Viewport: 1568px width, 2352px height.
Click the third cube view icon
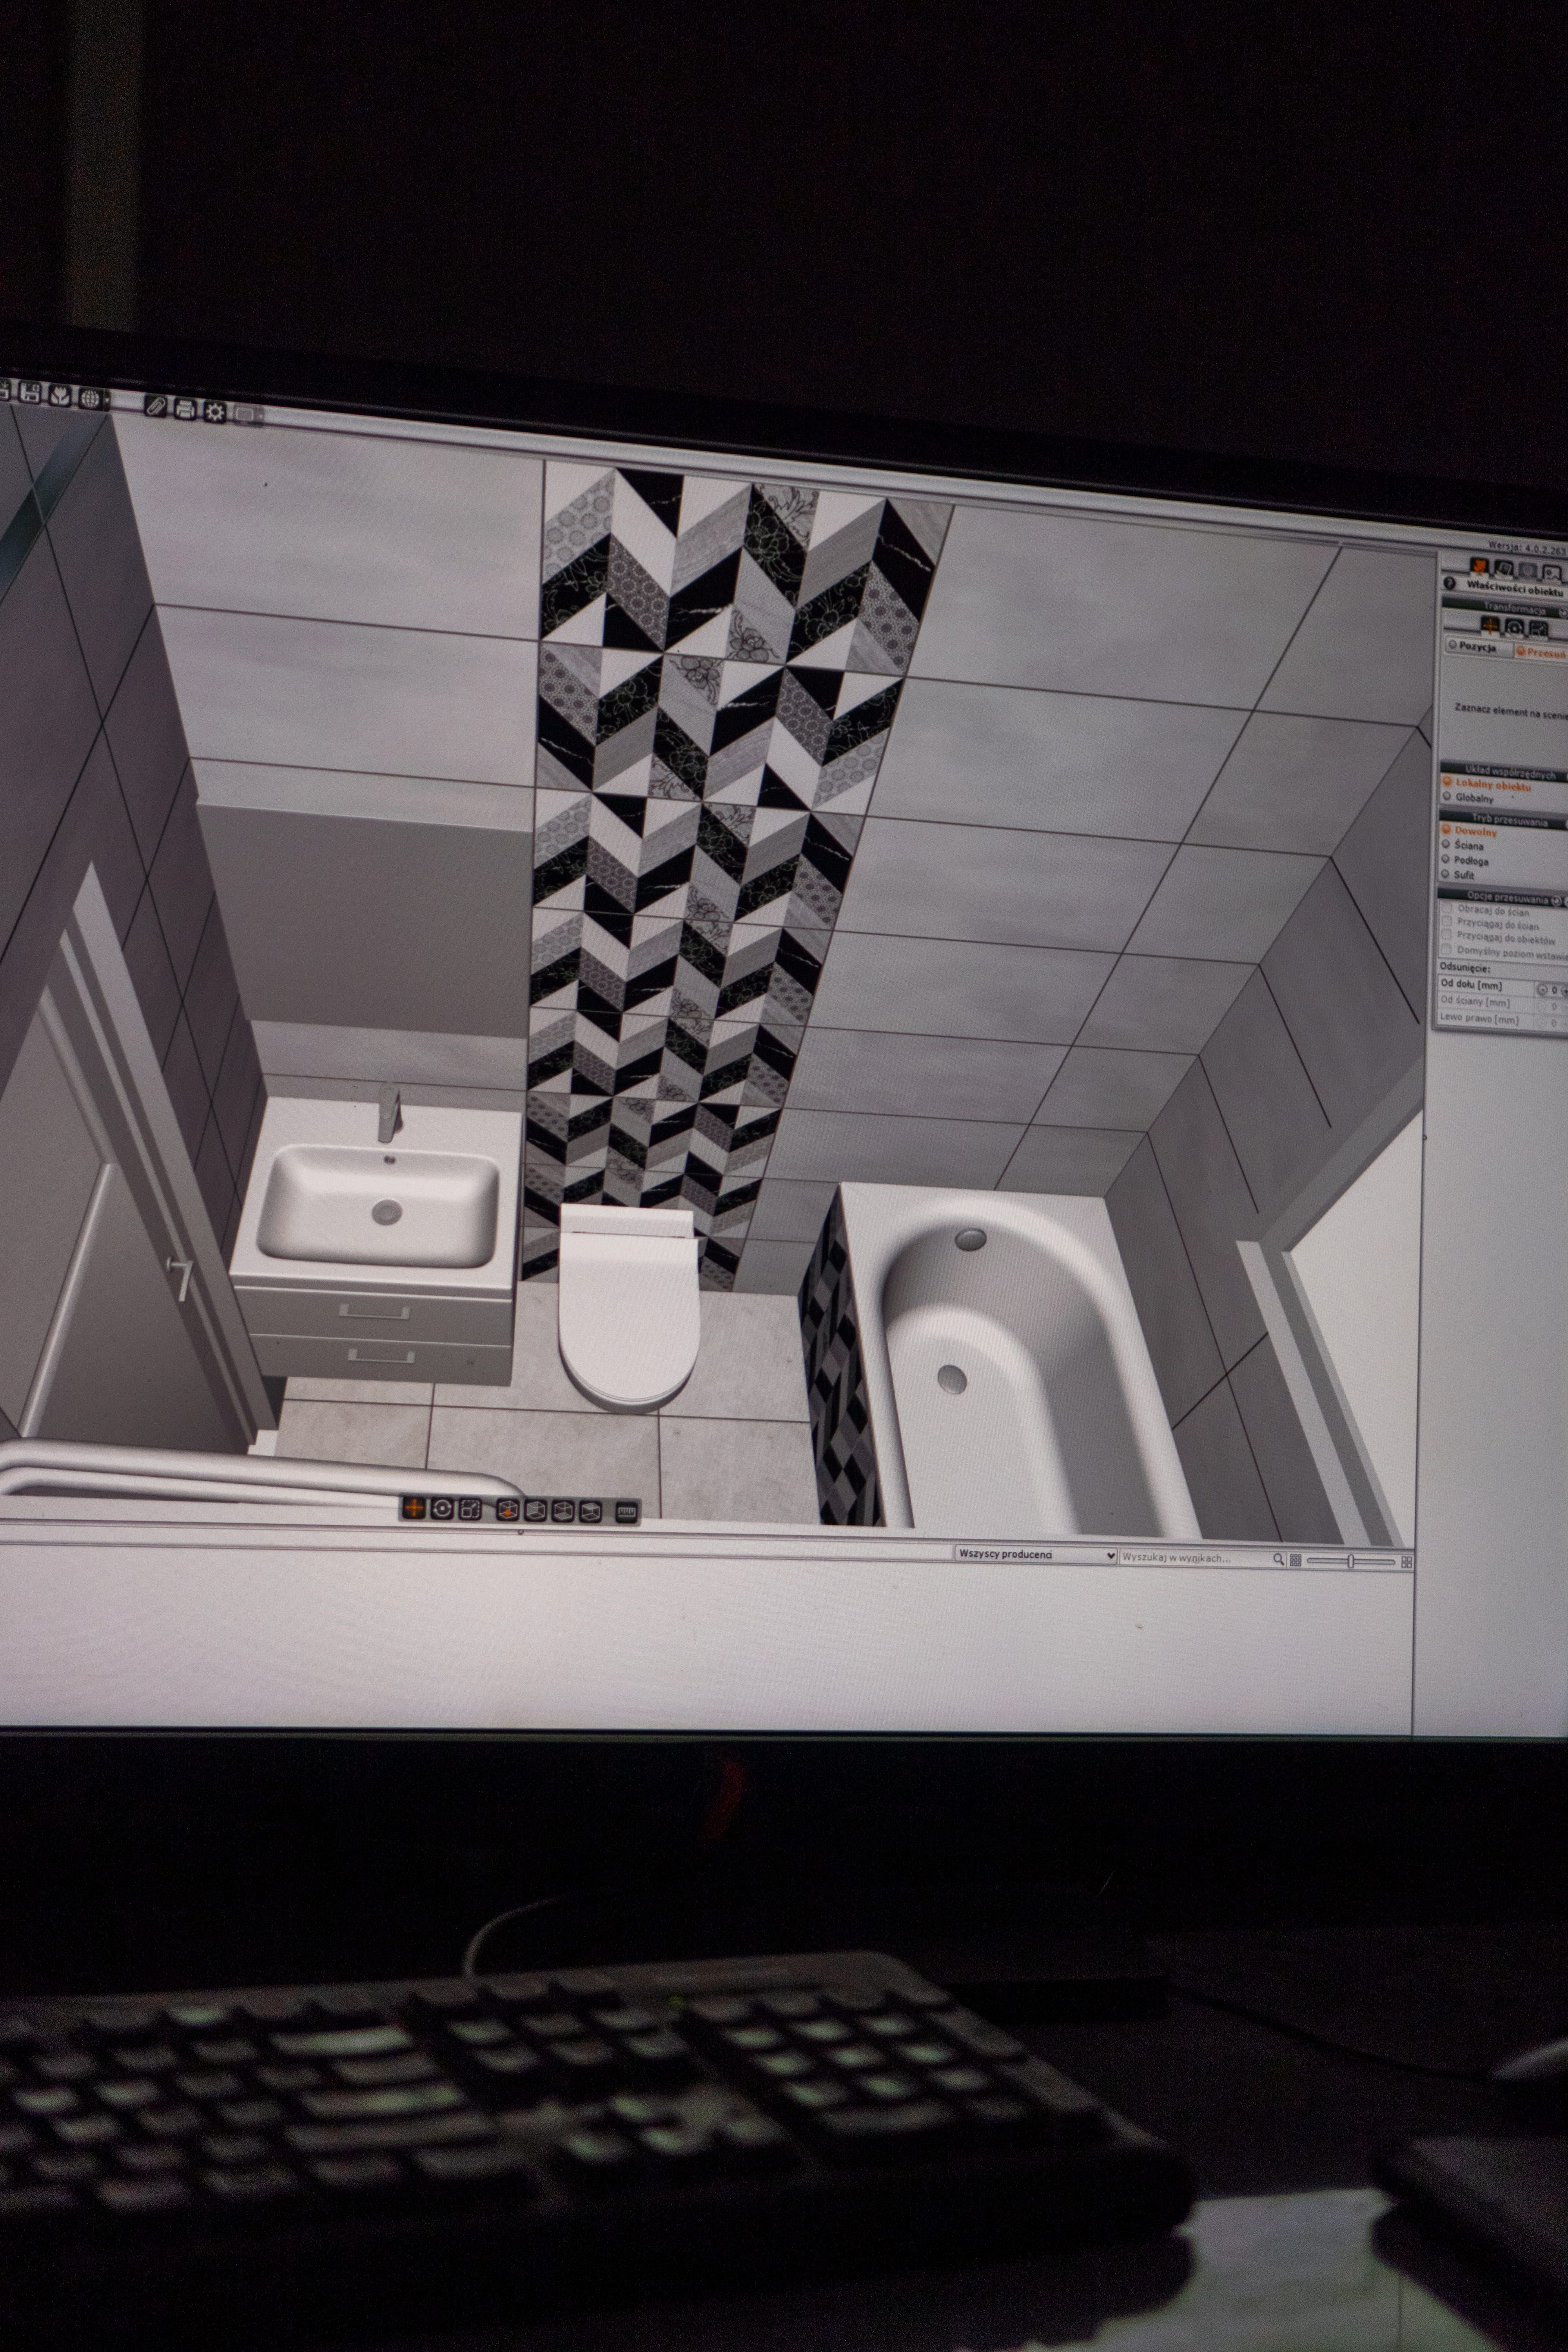coord(563,1511)
